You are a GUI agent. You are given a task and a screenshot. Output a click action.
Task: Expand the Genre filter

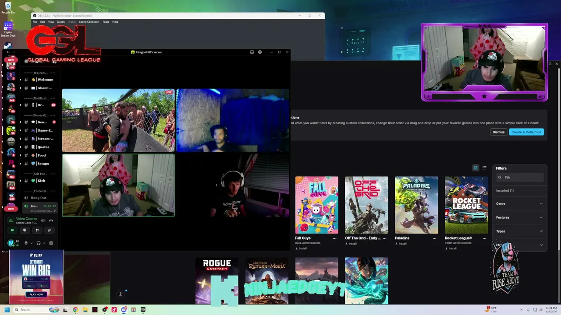click(519, 204)
